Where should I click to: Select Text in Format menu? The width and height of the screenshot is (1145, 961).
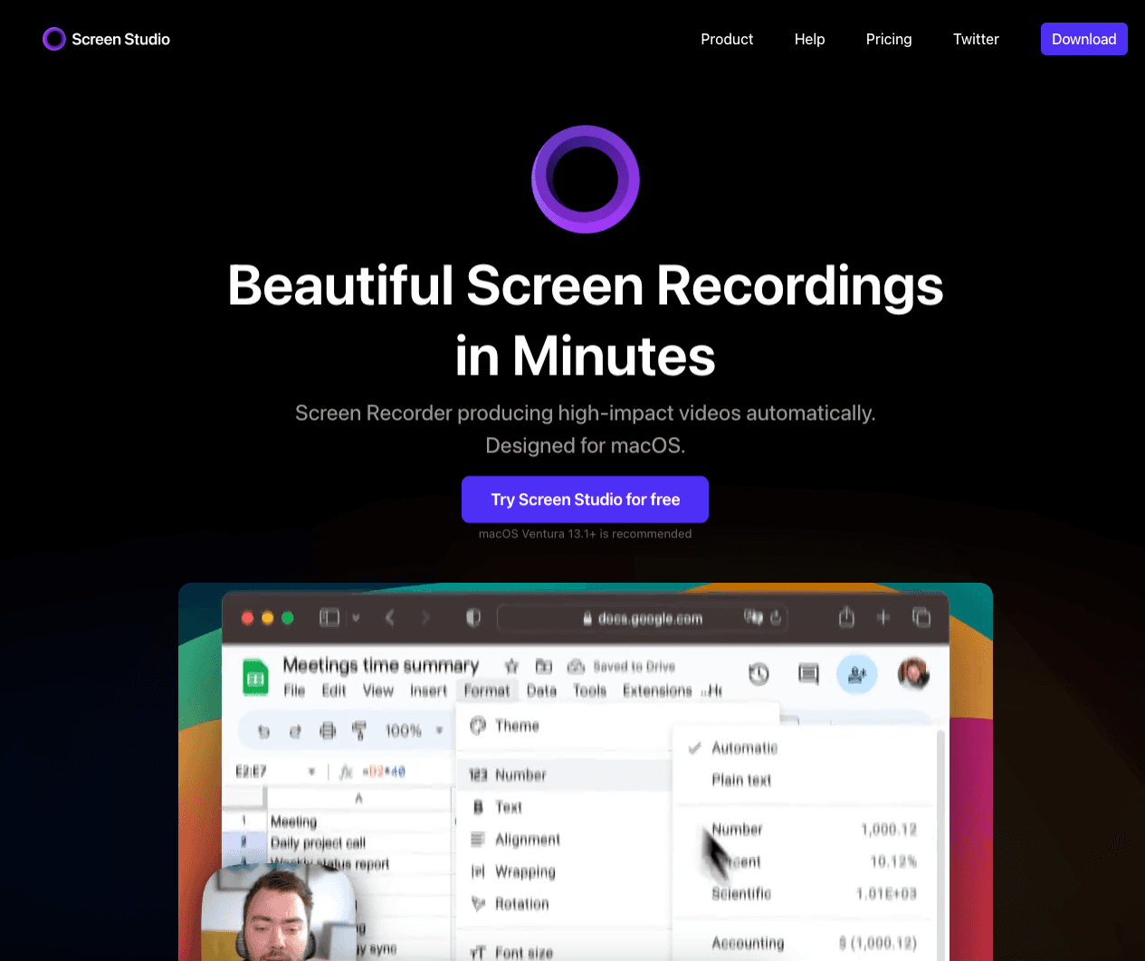click(563, 807)
